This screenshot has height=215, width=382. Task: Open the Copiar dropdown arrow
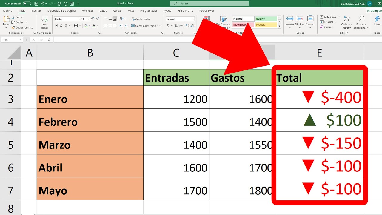pos(26,22)
